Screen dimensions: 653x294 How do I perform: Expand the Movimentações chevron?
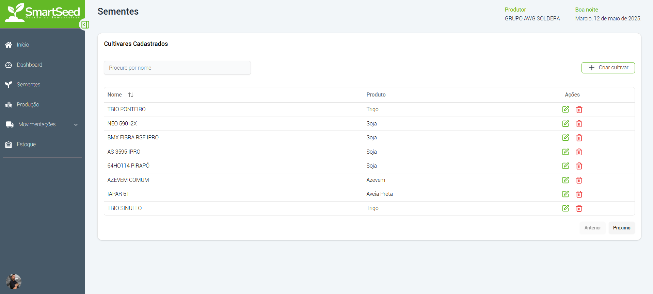[76, 125]
